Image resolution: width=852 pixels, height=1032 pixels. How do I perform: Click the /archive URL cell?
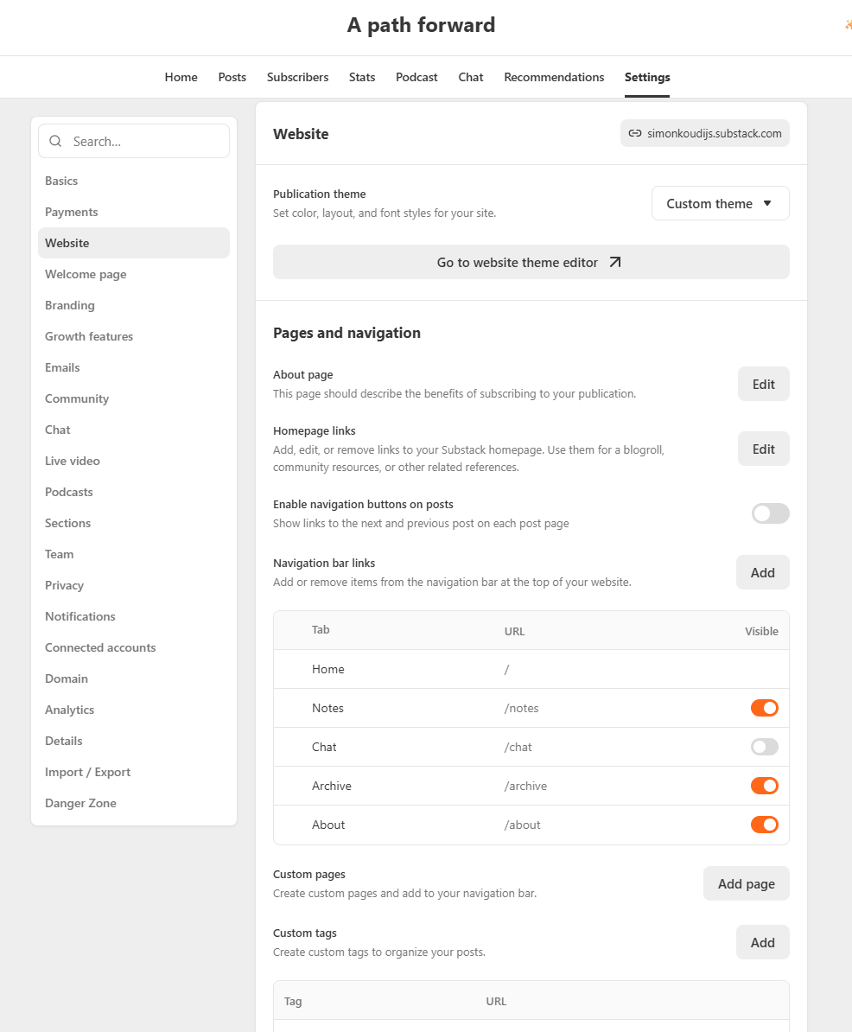click(525, 786)
